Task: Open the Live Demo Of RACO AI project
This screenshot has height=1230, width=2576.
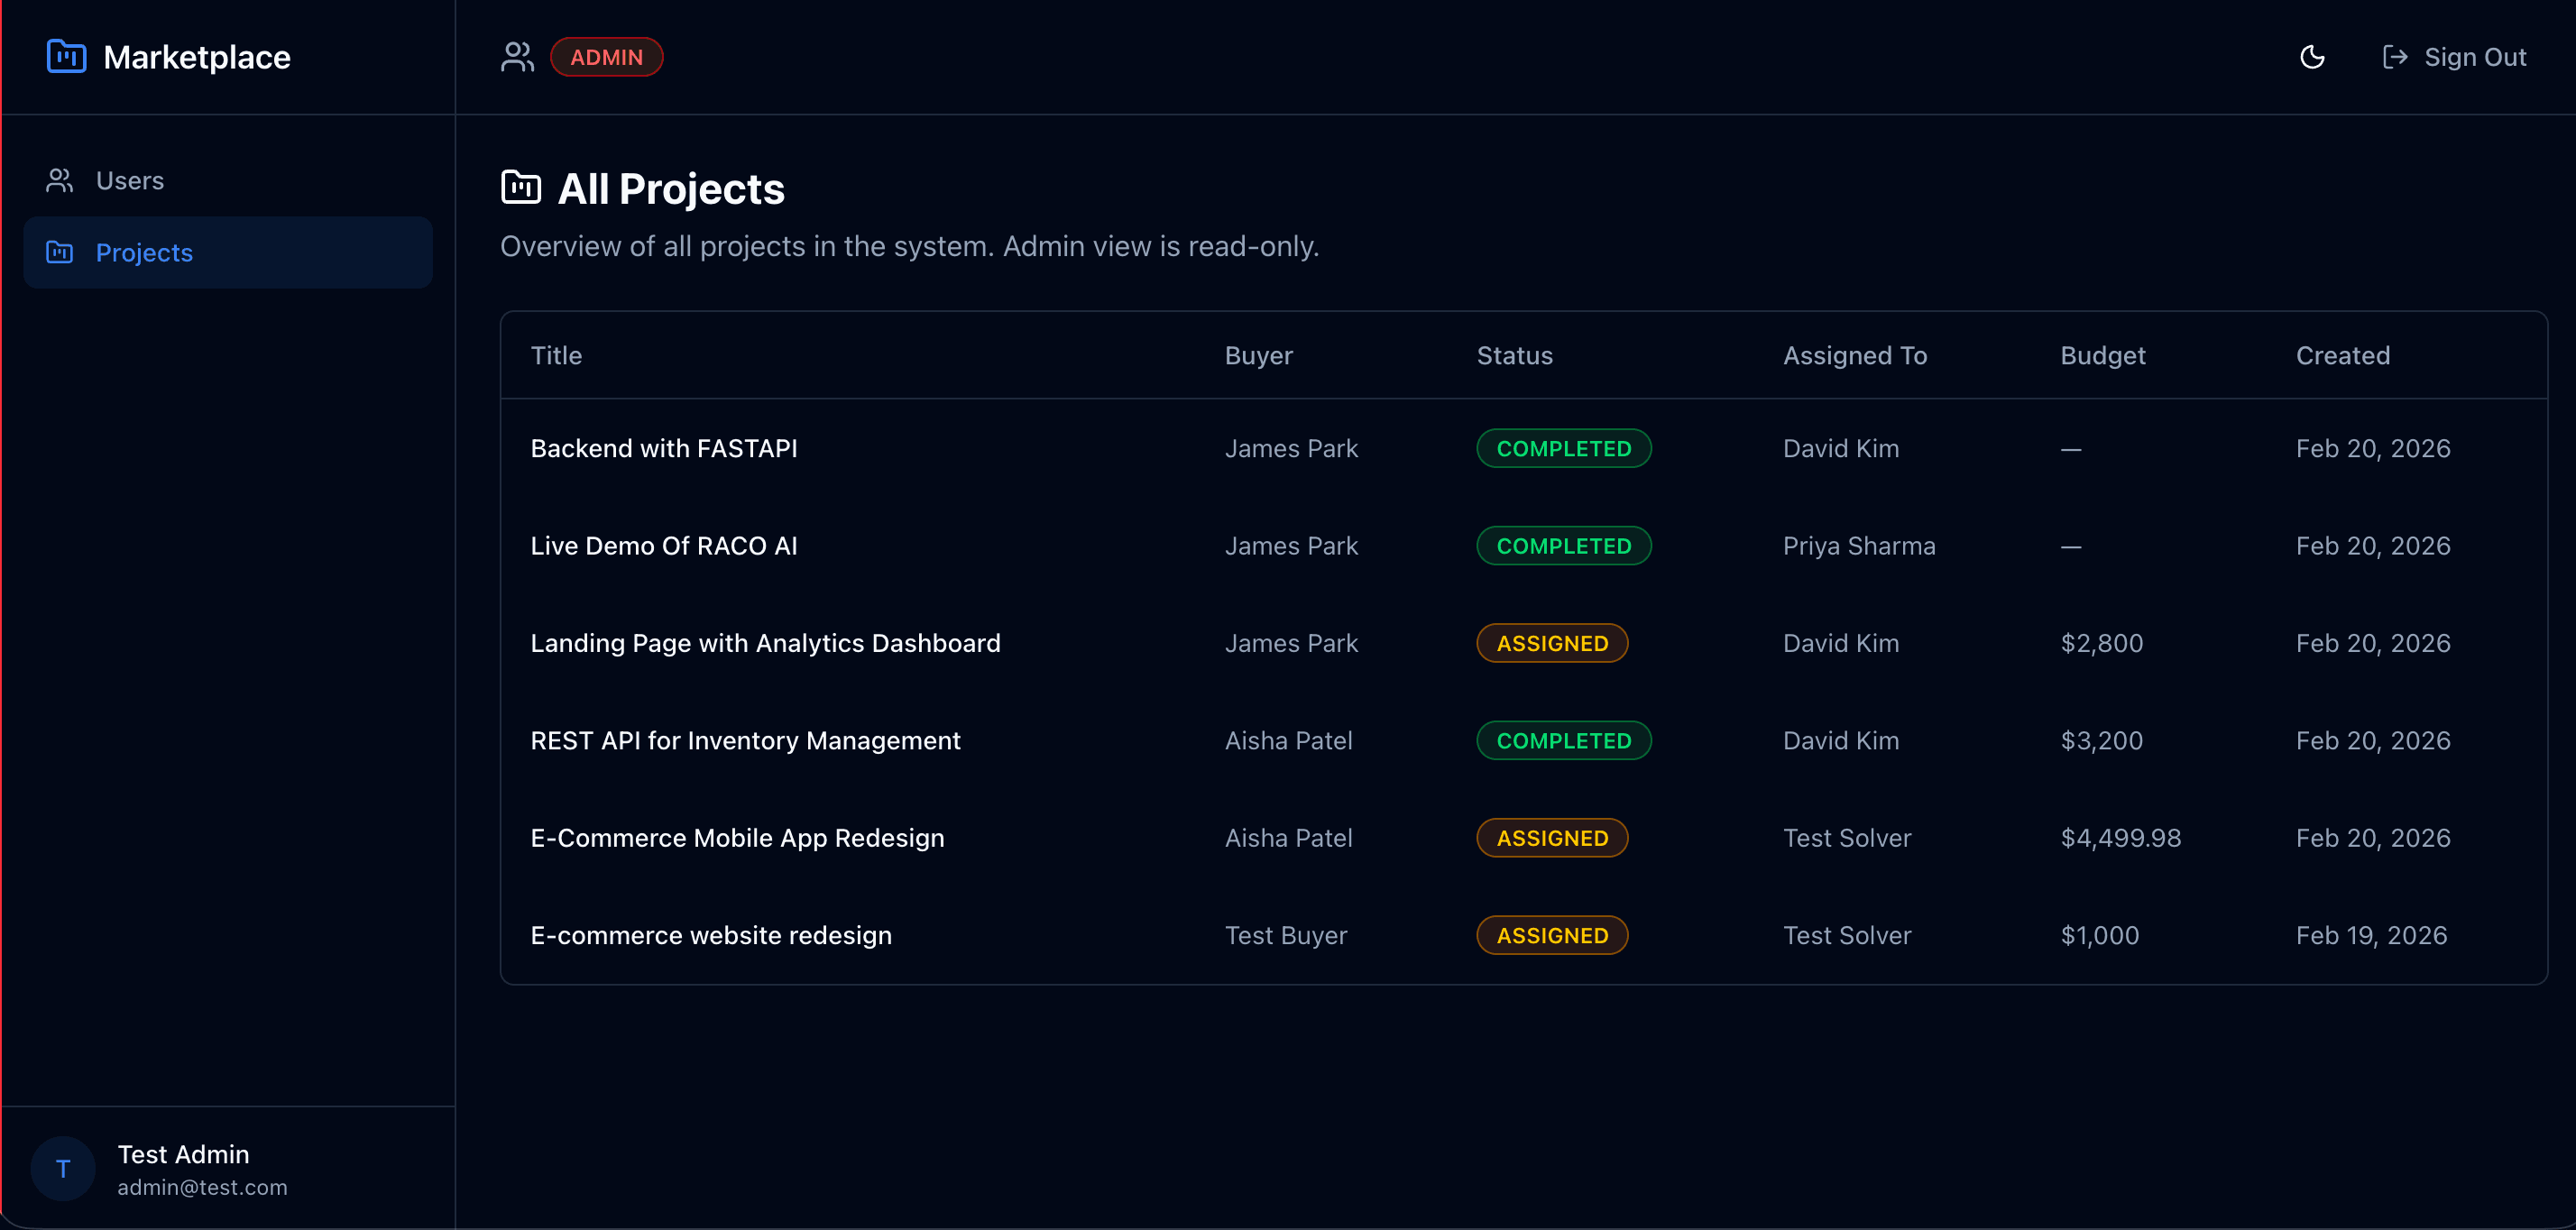Action: tap(664, 545)
